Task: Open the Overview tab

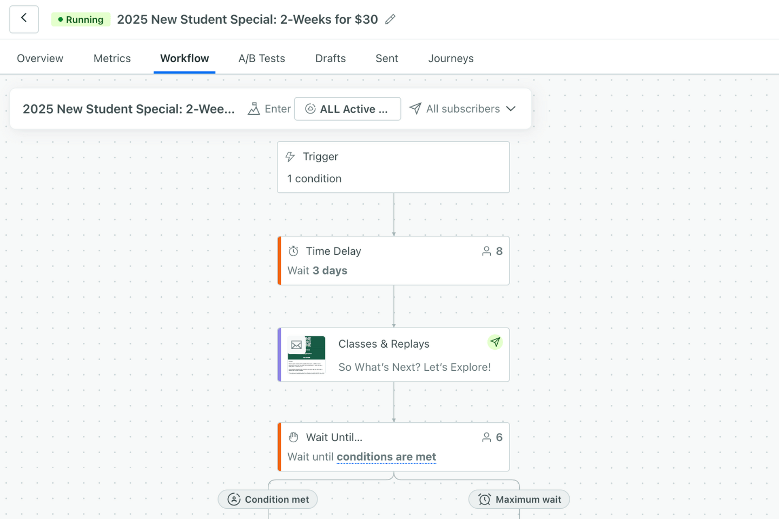Action: point(40,58)
